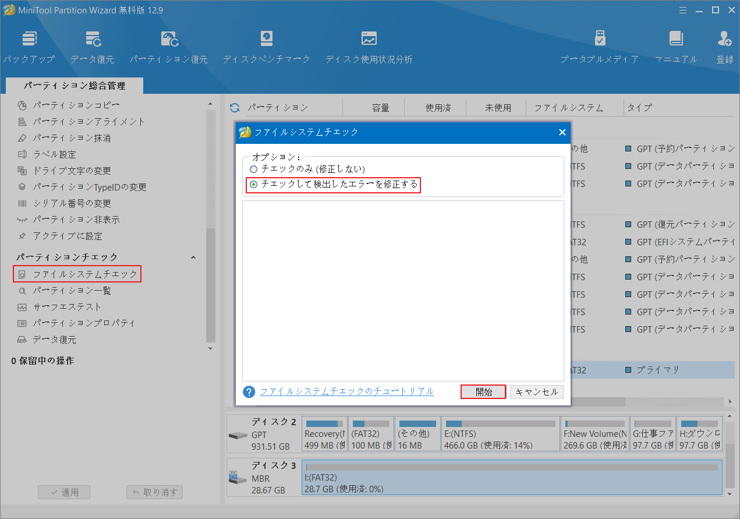The height and width of the screenshot is (519, 740).
Task: Choose パーティションアライメント in the sidebar
Action: click(82, 122)
